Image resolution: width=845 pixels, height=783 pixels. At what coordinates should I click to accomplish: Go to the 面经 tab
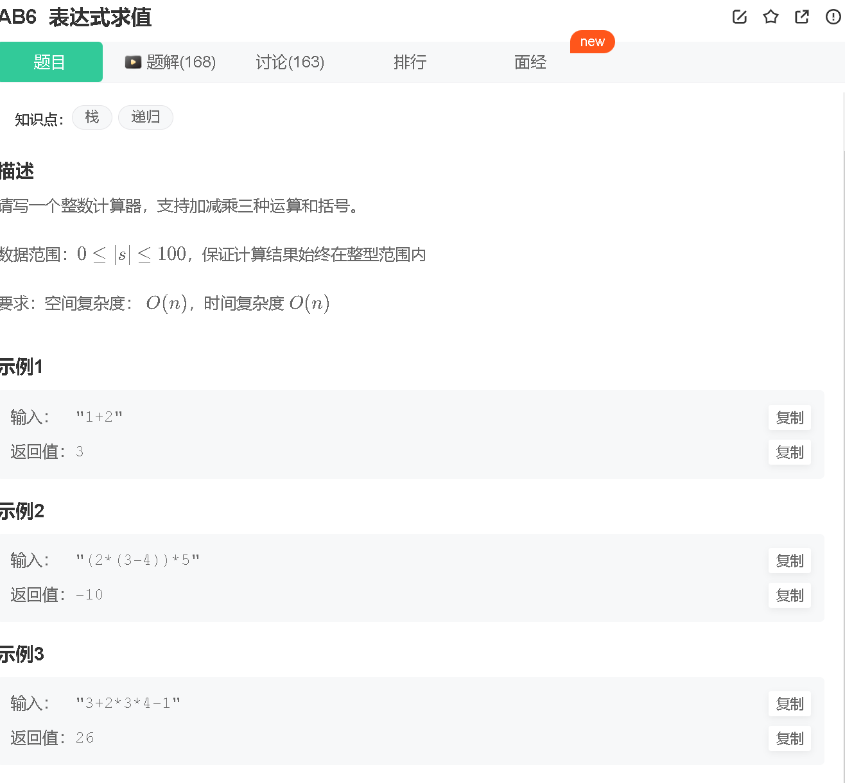(x=530, y=62)
